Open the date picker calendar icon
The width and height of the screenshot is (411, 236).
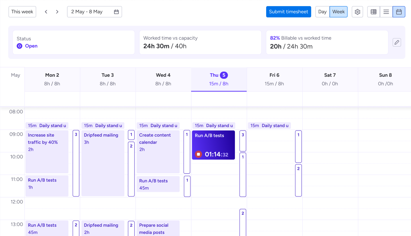tap(117, 11)
